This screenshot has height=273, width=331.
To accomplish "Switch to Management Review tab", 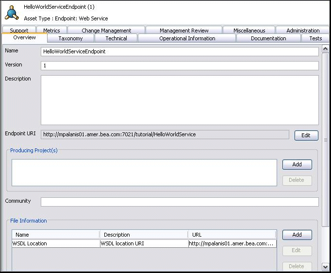I will [x=184, y=30].
